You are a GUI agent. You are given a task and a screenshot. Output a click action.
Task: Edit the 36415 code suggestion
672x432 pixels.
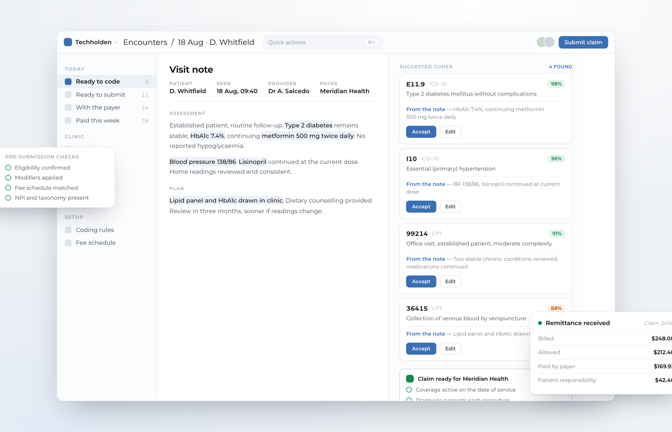pyautogui.click(x=450, y=348)
